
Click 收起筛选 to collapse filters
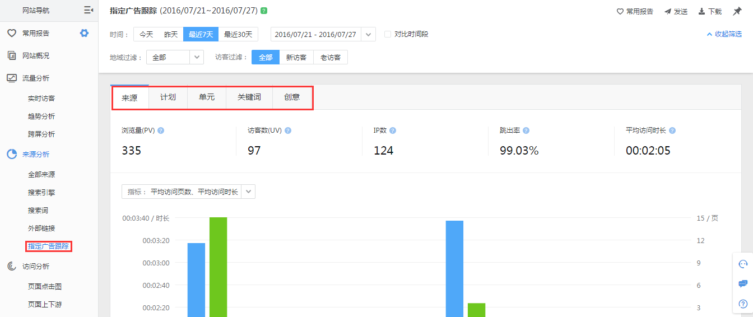point(724,34)
